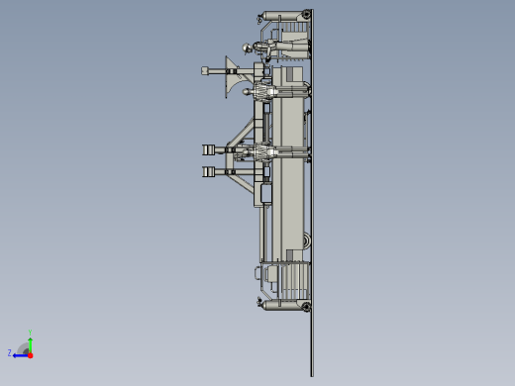Click the green Y axis arrow of the view triad
The height and width of the screenshot is (386, 515).
[30, 344]
